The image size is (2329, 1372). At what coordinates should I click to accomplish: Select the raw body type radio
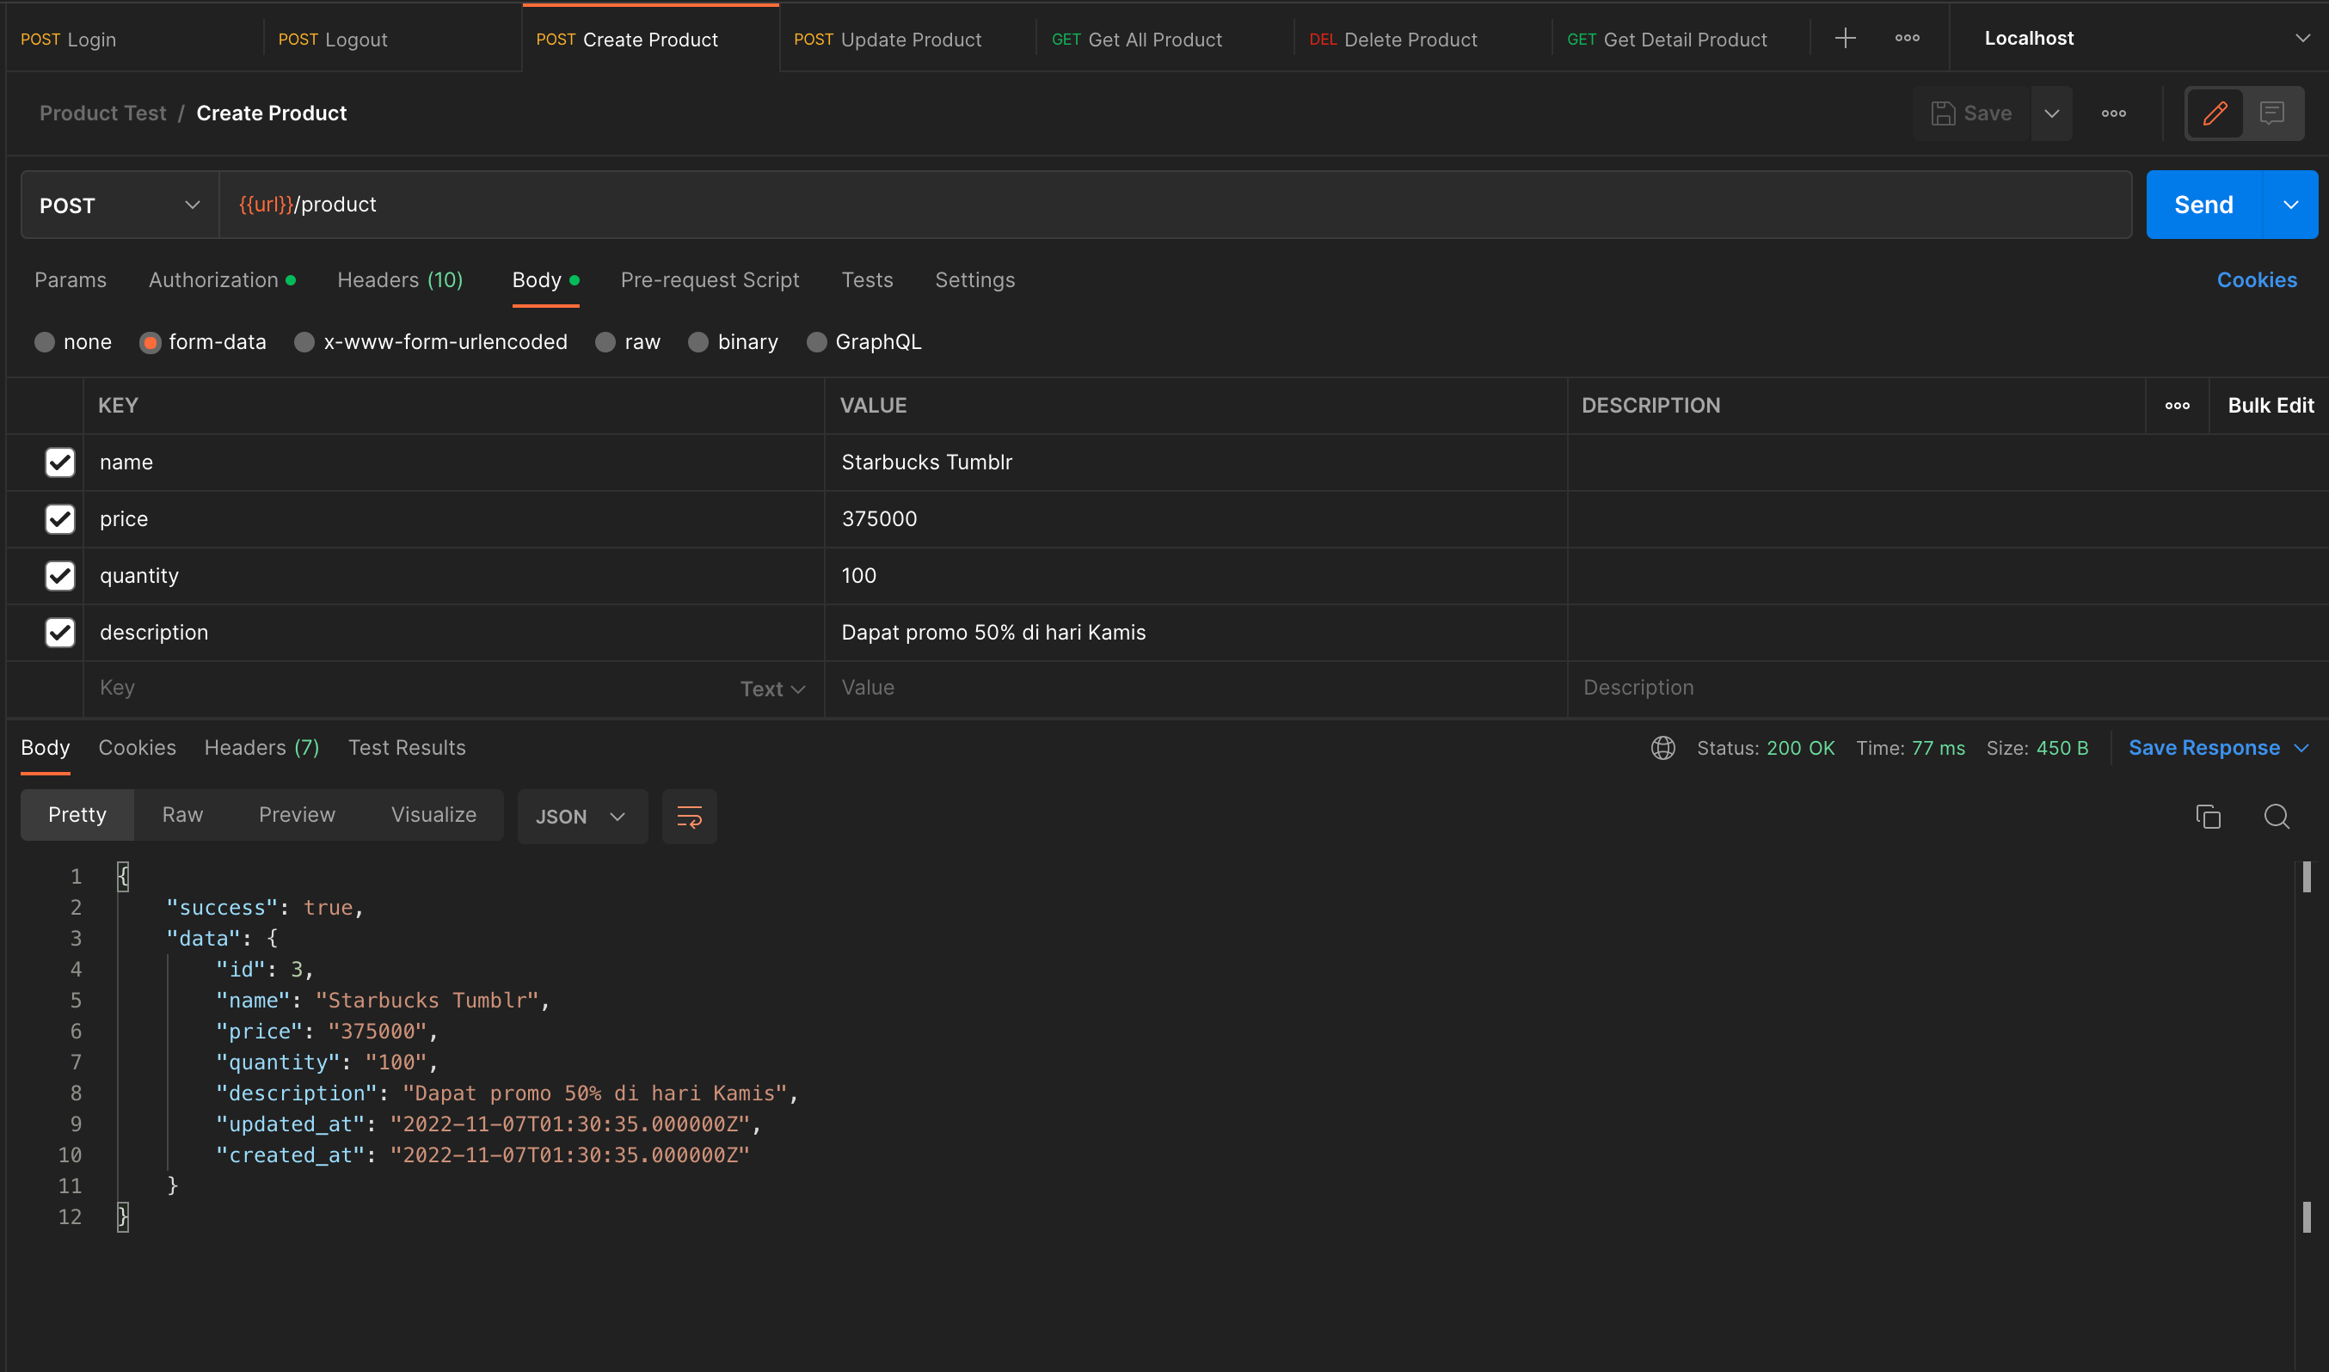click(x=605, y=342)
